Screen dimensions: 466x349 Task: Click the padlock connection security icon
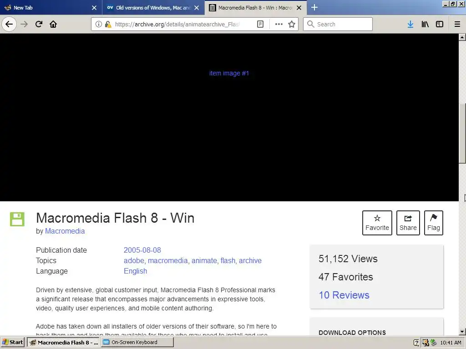[108, 24]
